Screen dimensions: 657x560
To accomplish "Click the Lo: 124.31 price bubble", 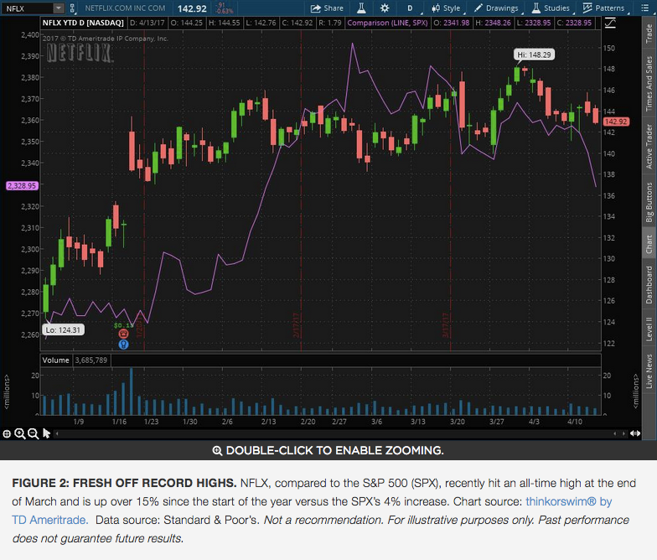I will click(x=64, y=330).
